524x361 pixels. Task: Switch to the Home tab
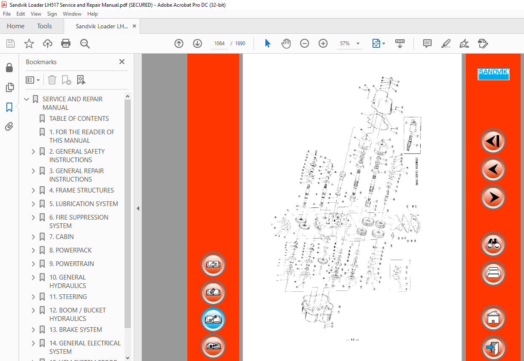(16, 26)
